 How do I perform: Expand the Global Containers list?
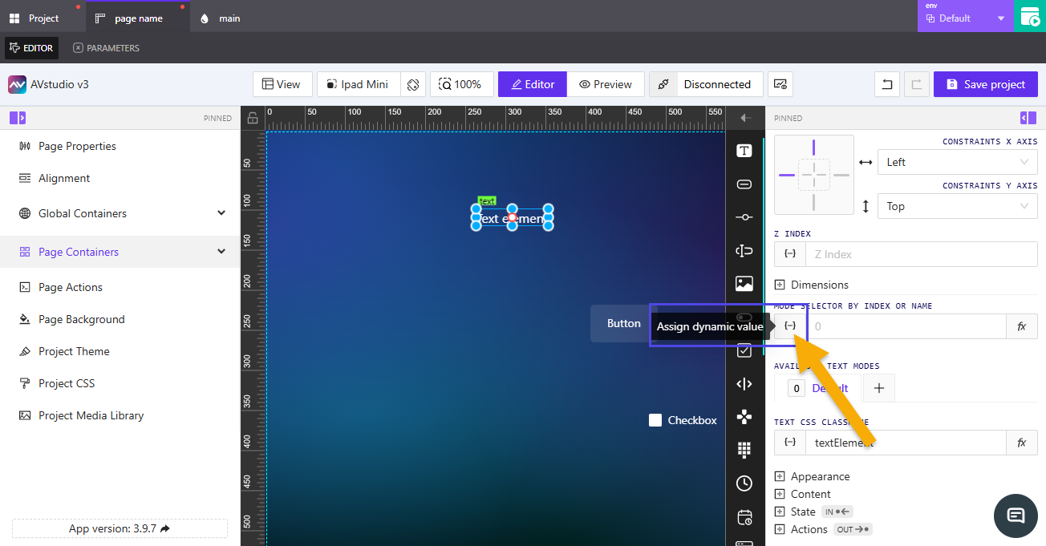point(221,213)
